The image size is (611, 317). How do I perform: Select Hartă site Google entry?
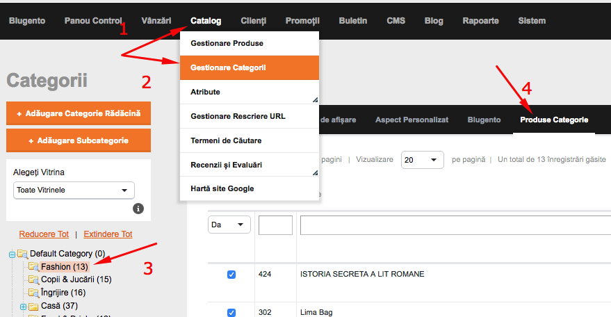click(x=250, y=188)
